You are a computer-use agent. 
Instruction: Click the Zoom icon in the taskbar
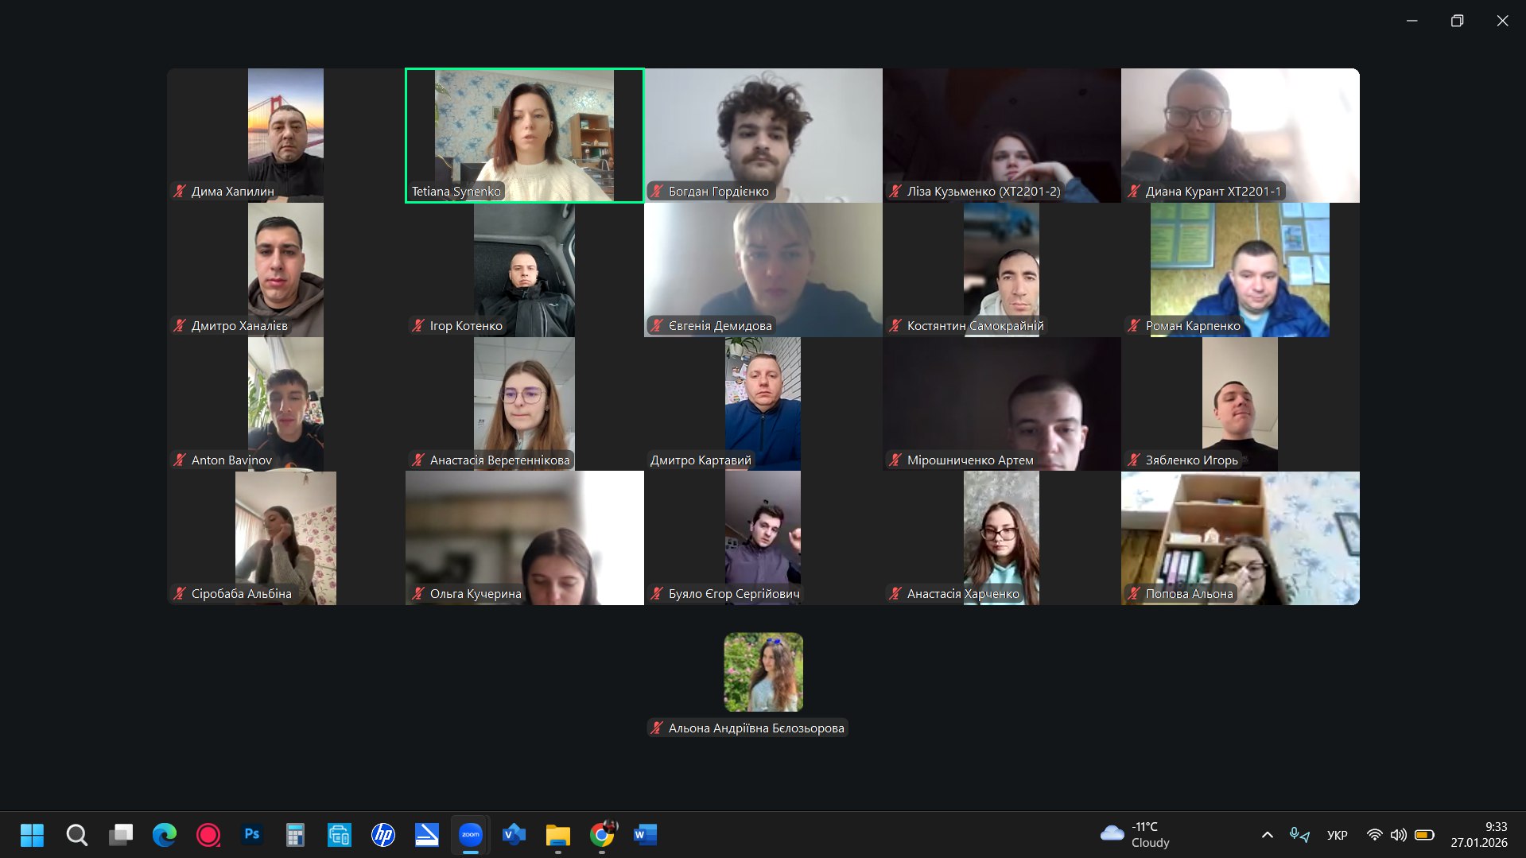(470, 834)
